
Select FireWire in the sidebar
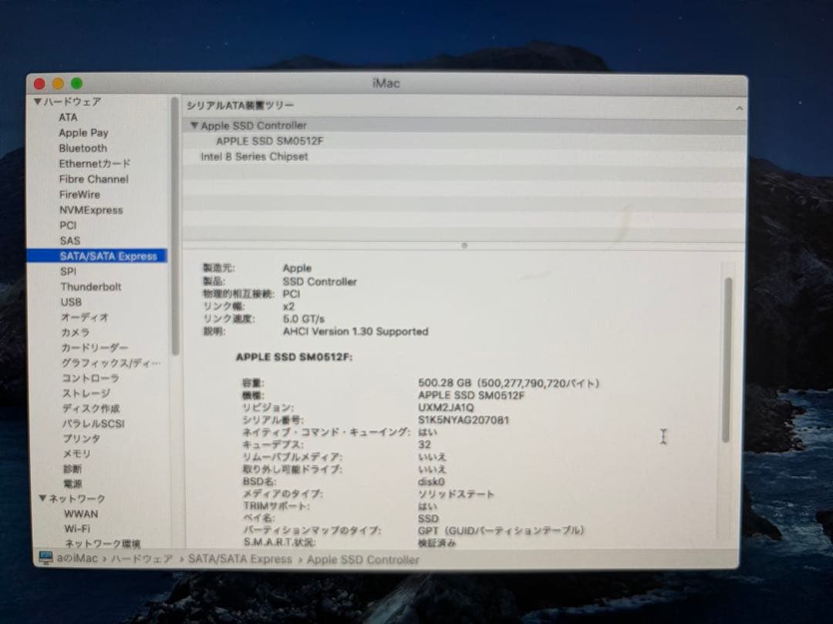point(79,194)
